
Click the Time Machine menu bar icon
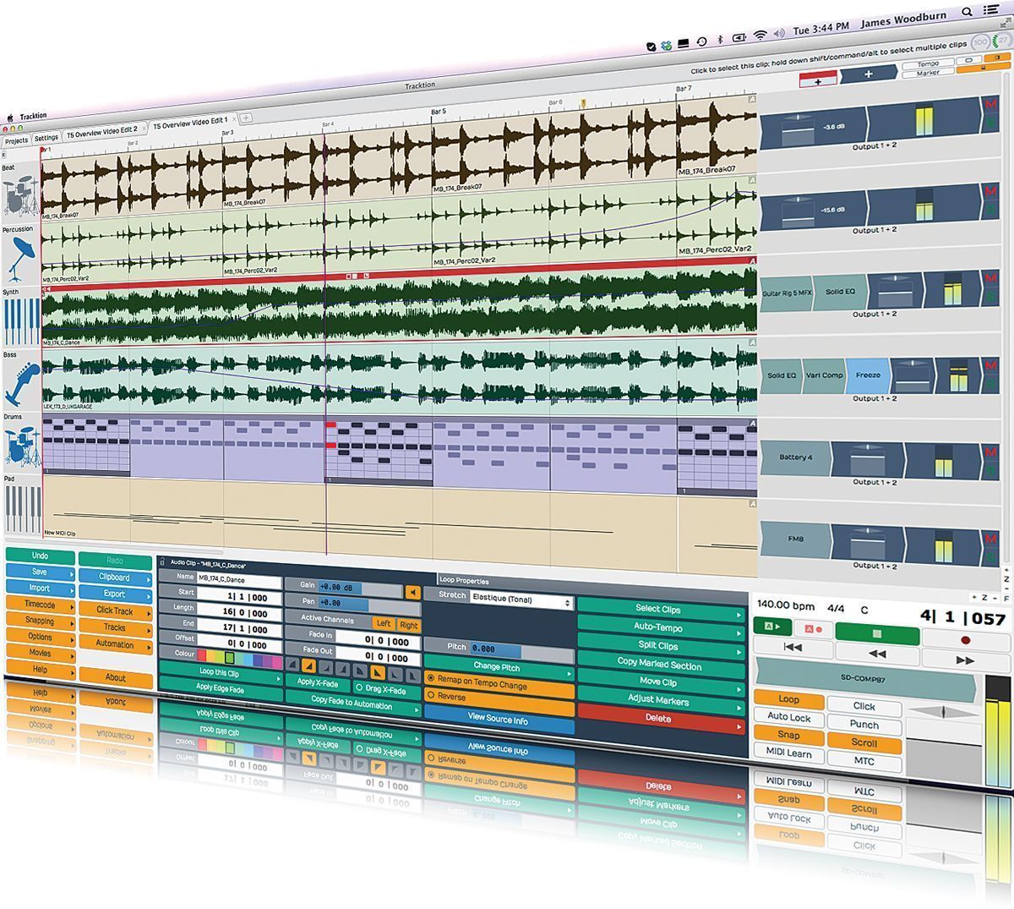[x=701, y=41]
